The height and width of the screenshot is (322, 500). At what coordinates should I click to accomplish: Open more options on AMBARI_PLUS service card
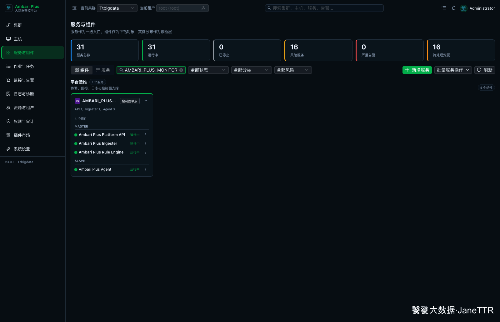[x=145, y=101]
